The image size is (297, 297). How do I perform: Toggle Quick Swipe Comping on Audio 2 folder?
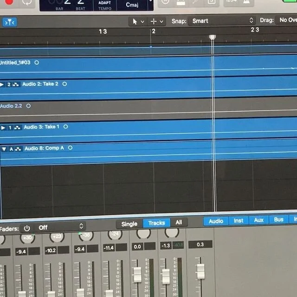coord(15,84)
